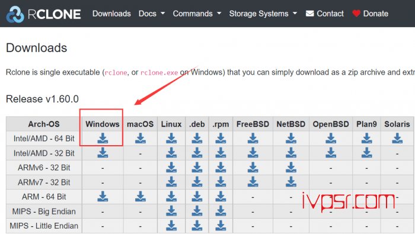The width and height of the screenshot is (415, 234).
Task: Download .rpm Intel/AMD 64 Bit package
Action: coord(221,138)
